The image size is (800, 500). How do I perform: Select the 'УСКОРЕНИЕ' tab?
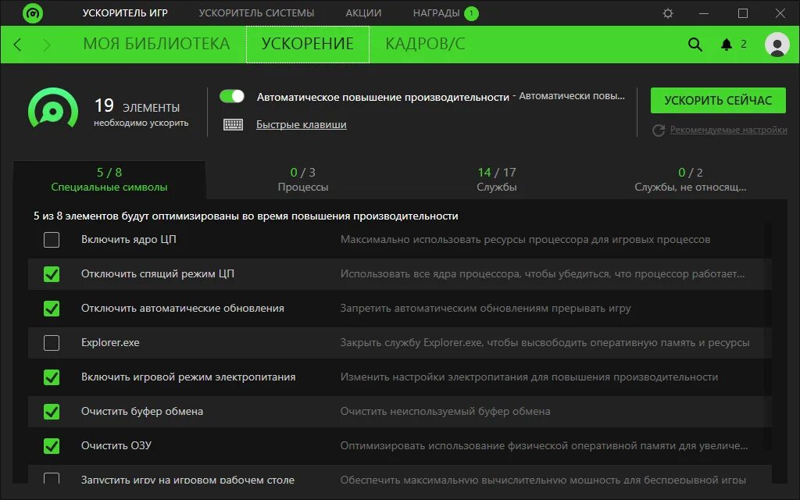308,45
